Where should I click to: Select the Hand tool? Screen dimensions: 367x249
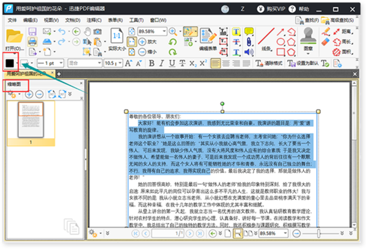[x=87, y=31]
